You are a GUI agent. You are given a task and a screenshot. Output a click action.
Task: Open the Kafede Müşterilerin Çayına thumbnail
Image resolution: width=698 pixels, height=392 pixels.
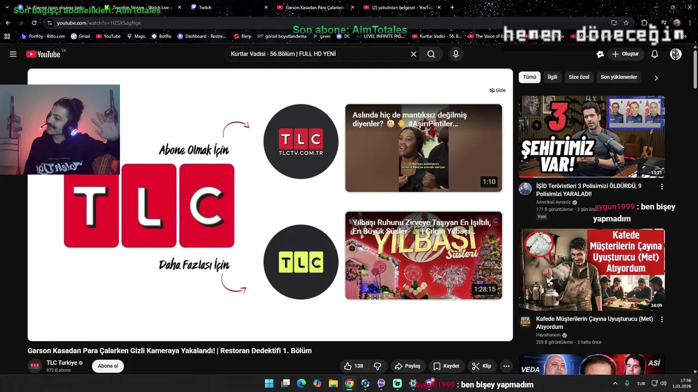(x=592, y=269)
